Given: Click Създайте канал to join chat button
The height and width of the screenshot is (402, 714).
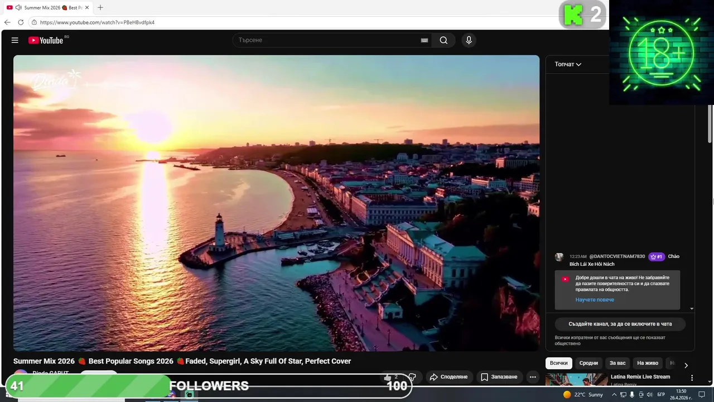Looking at the screenshot, I should click(620, 324).
